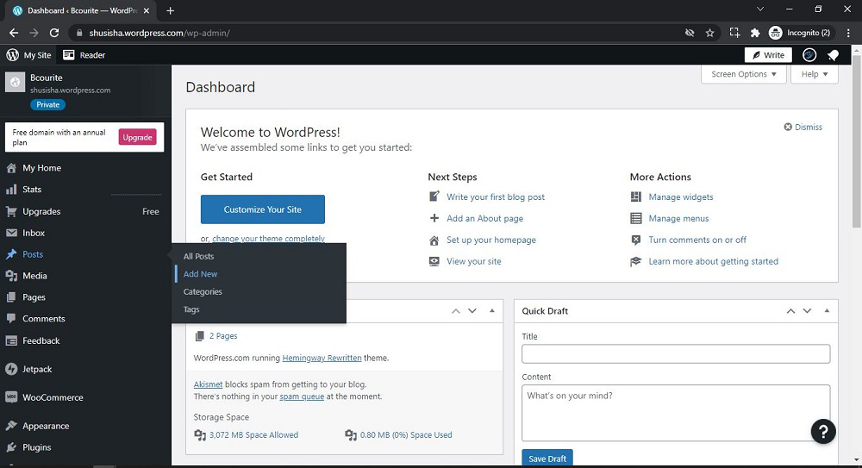This screenshot has height=468, width=862.
Task: Select All Posts from Posts submenu
Action: [198, 256]
